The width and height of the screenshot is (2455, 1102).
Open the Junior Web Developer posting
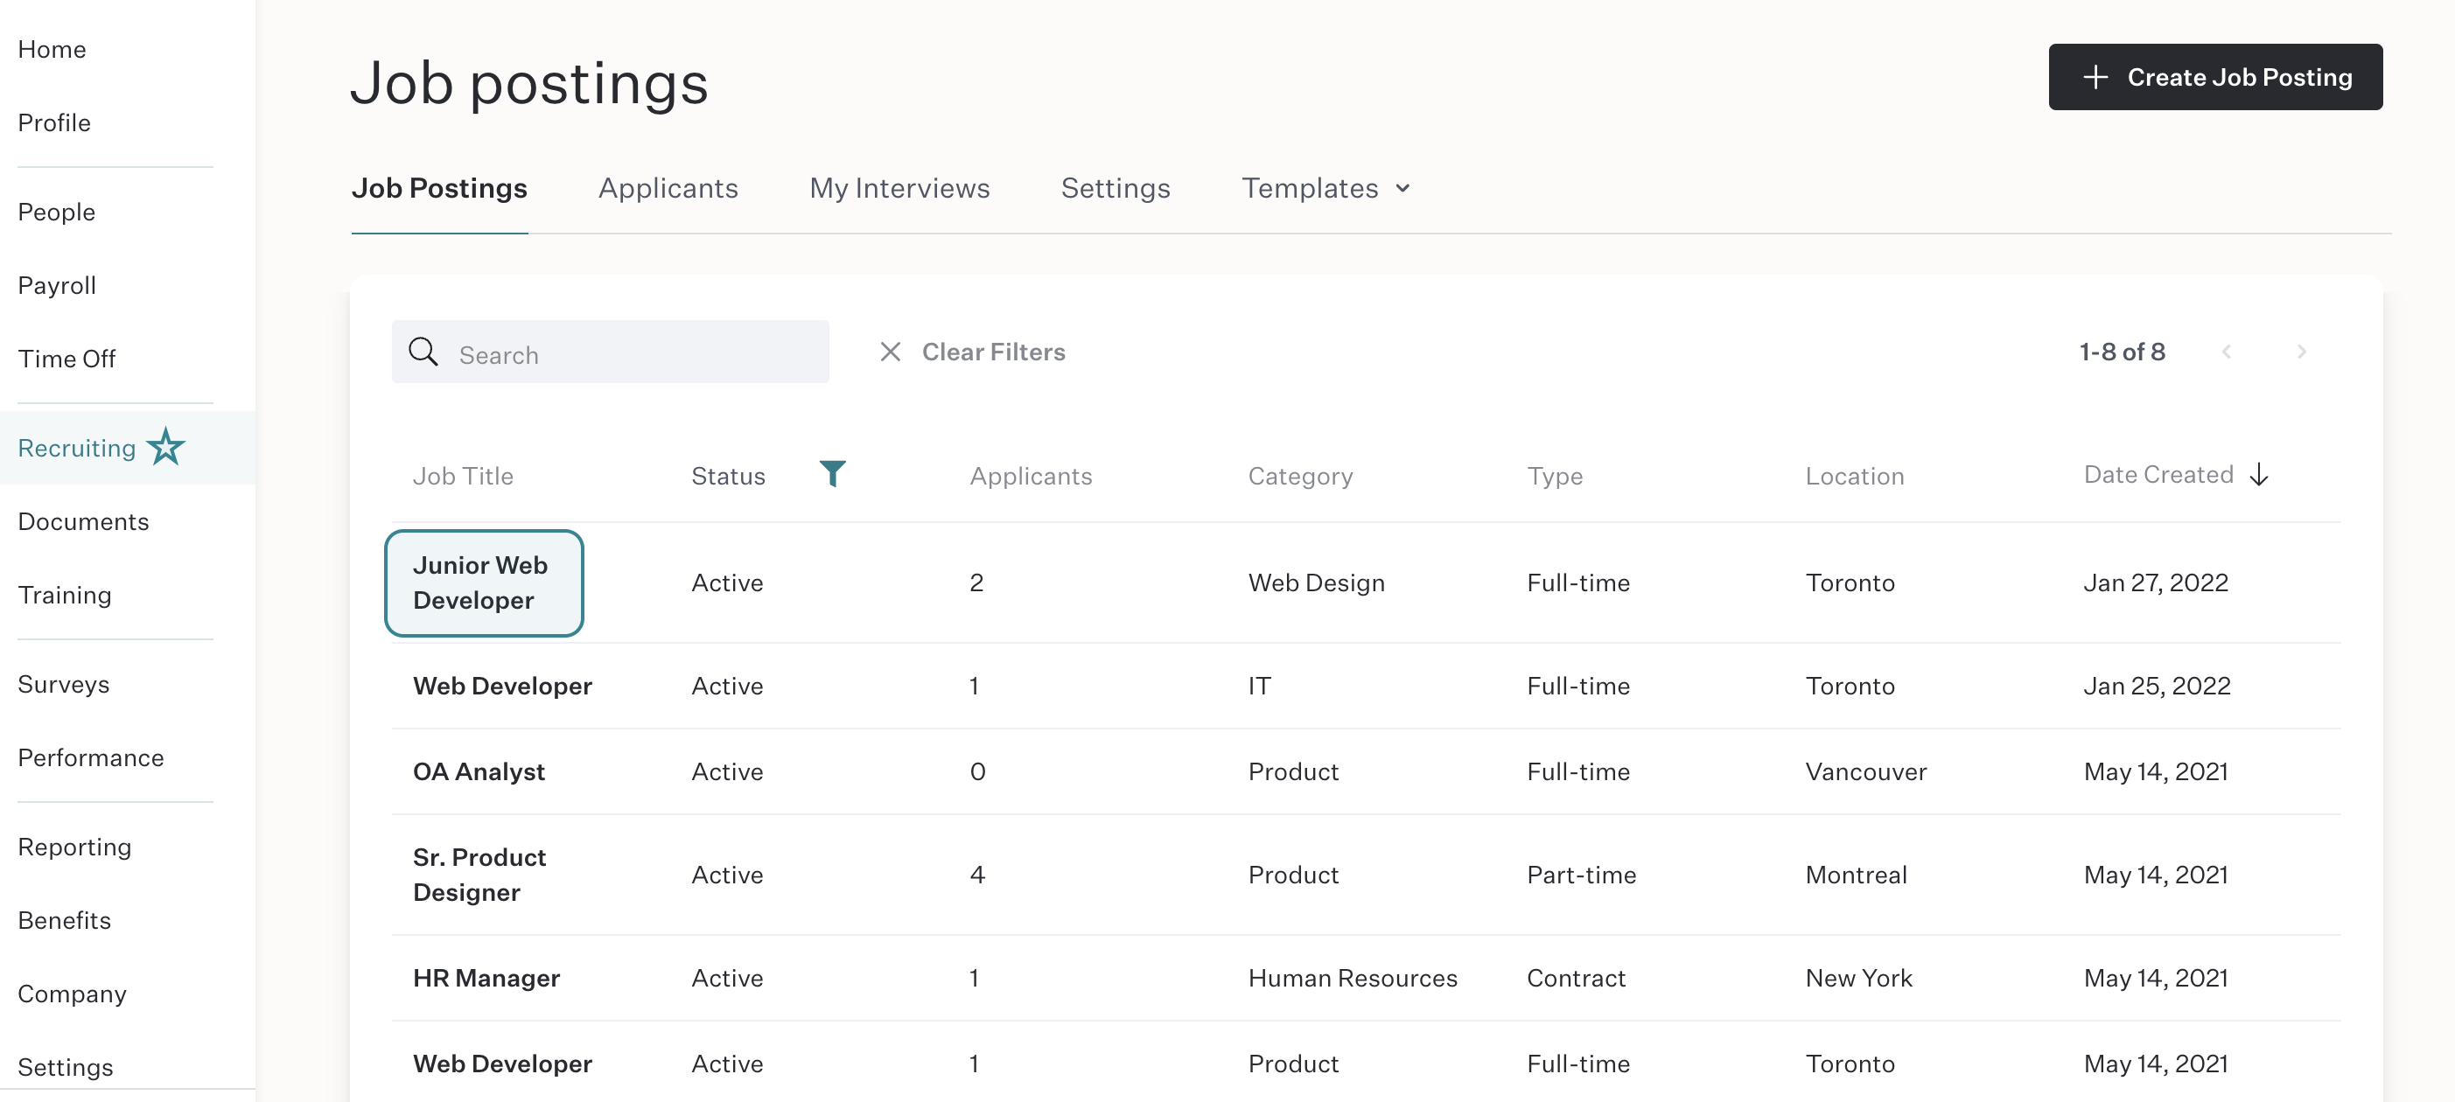coord(484,582)
